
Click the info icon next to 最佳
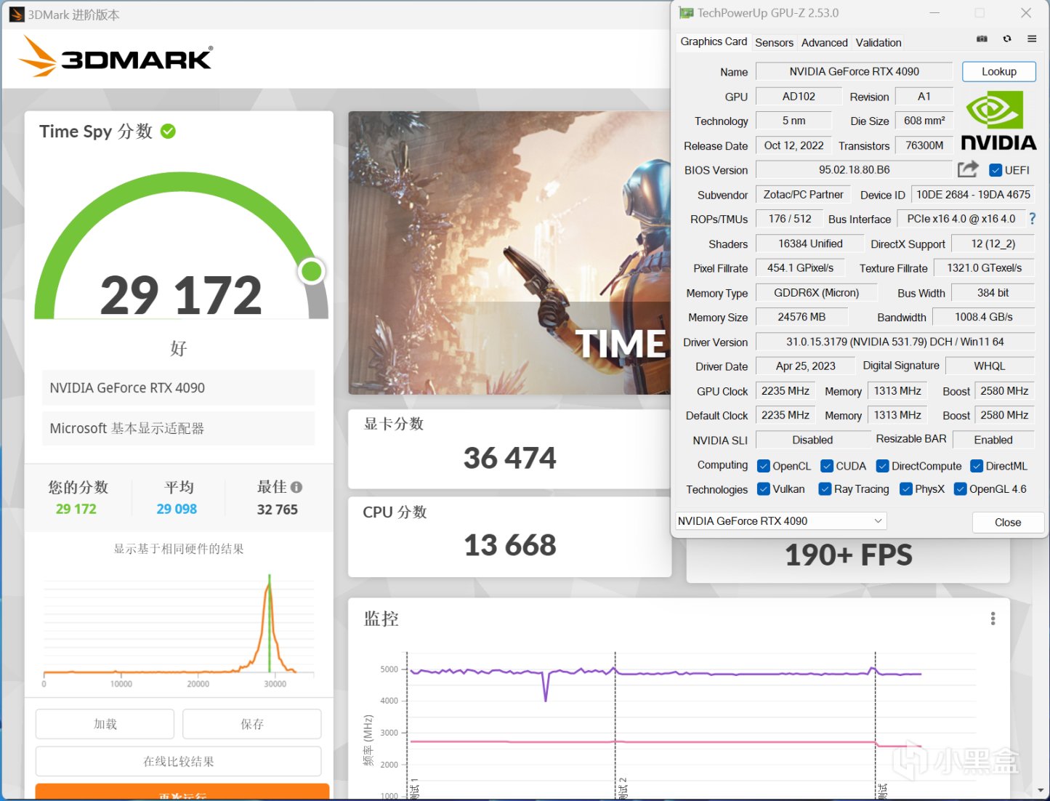pyautogui.click(x=296, y=487)
